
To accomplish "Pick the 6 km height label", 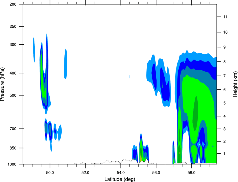I will pyautogui.click(x=225, y=90).
